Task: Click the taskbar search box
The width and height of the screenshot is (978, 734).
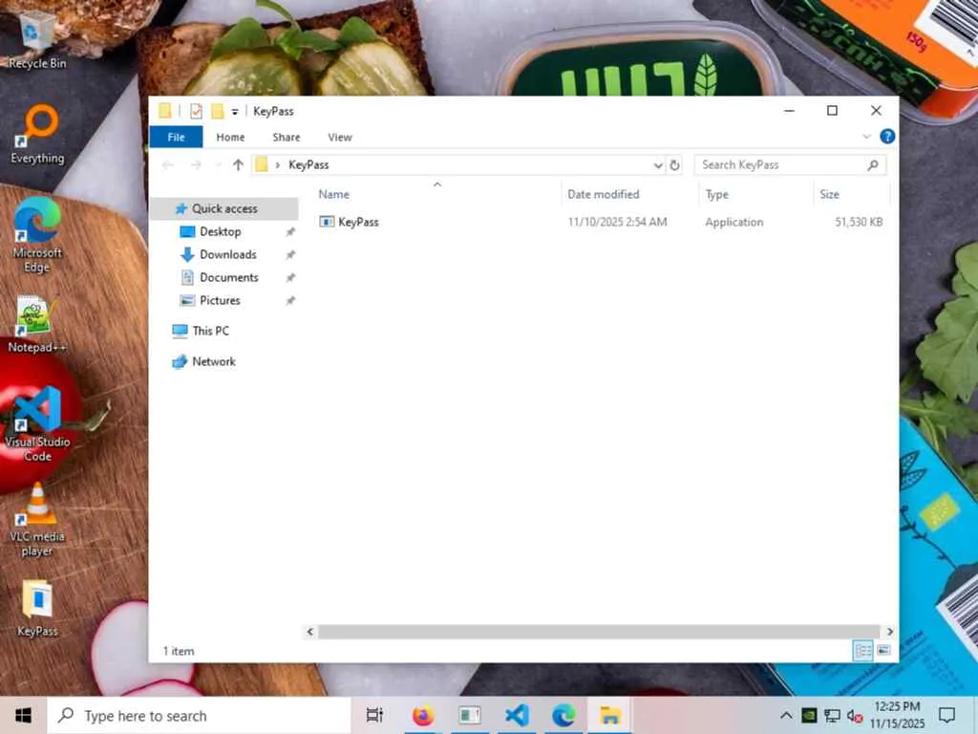Action: [199, 715]
